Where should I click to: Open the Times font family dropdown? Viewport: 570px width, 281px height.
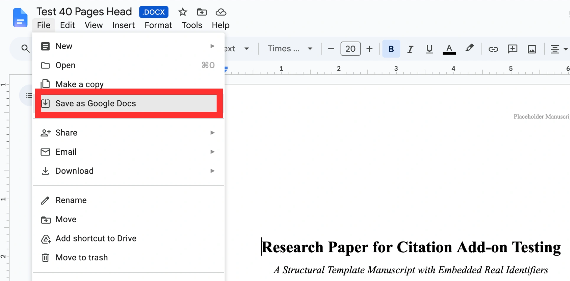289,49
